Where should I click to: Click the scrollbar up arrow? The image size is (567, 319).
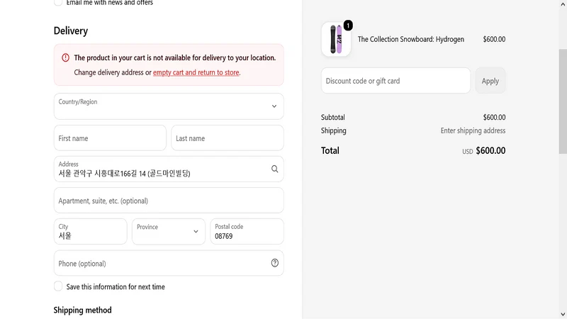(563, 4)
